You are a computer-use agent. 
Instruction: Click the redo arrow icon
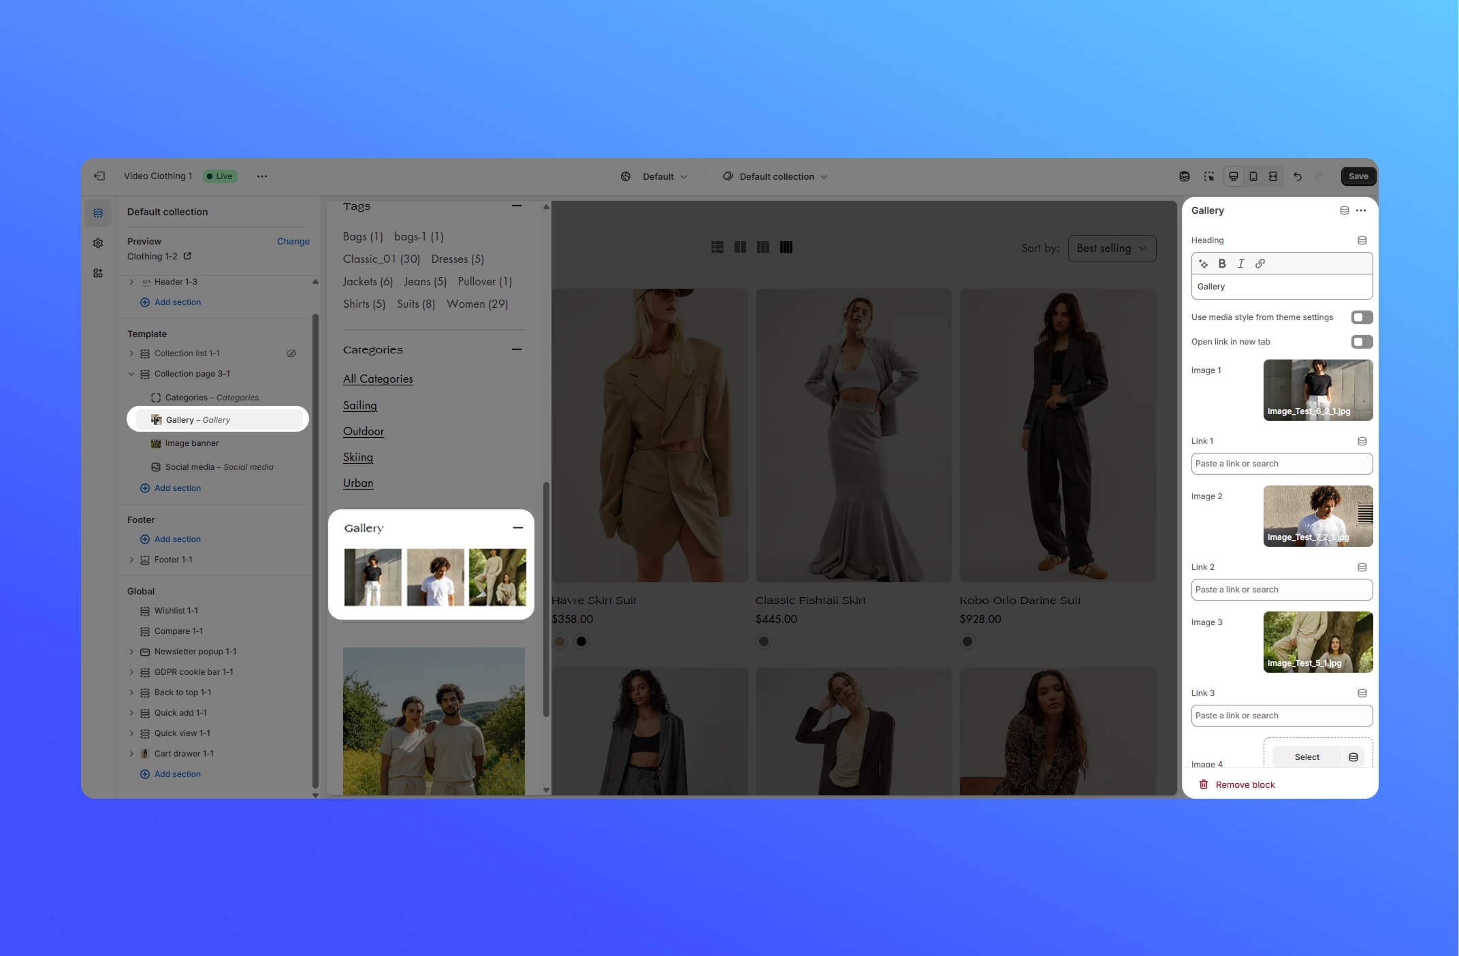point(1320,176)
